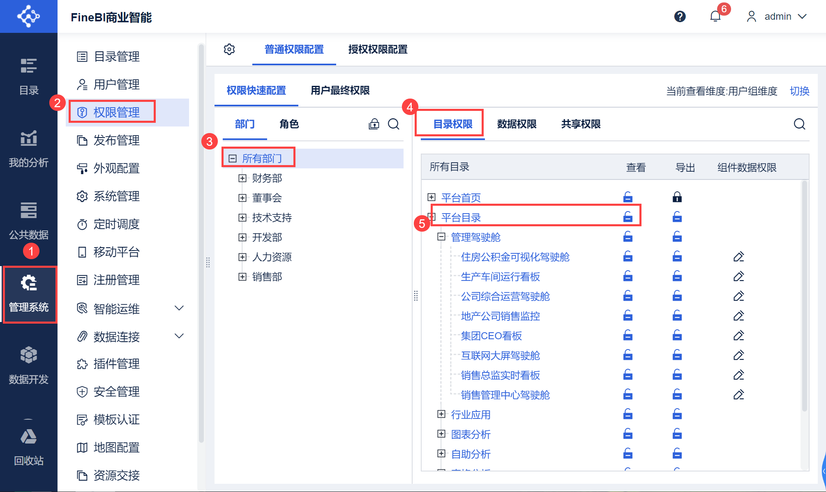This screenshot has height=492, width=826.
Task: Switch to the 数据权限 tab
Action: point(517,124)
